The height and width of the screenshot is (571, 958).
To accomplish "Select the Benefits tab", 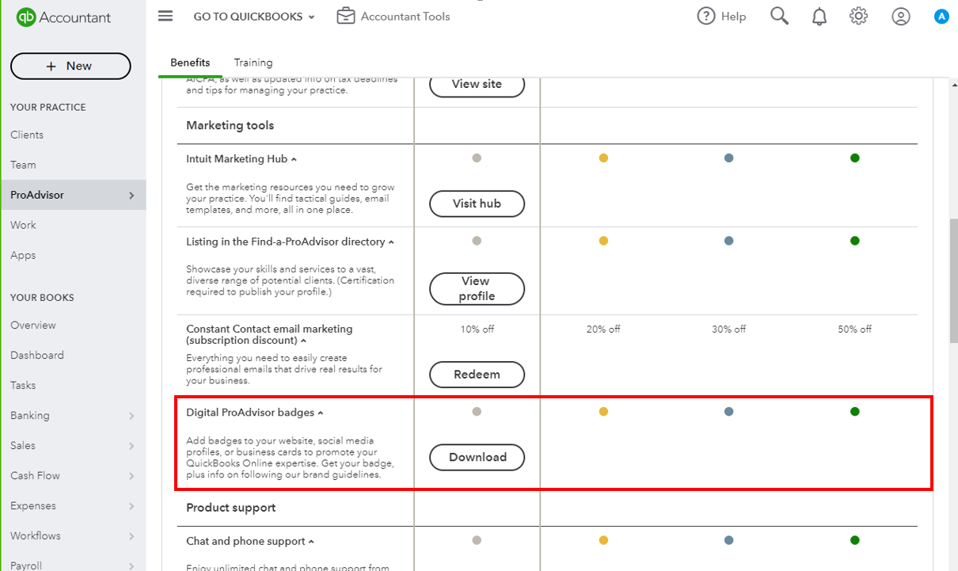I will pos(190,62).
